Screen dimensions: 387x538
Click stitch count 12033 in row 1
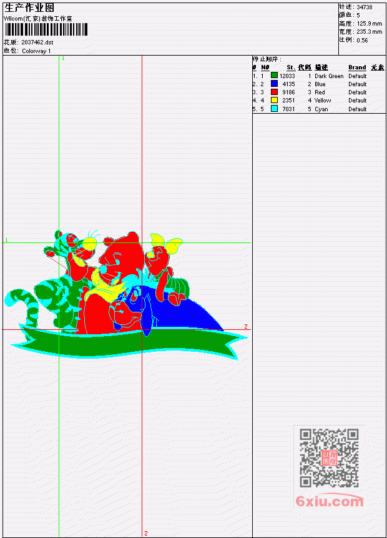pos(287,76)
